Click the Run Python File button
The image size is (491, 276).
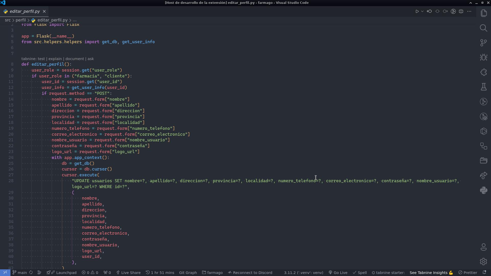pyautogui.click(x=417, y=11)
